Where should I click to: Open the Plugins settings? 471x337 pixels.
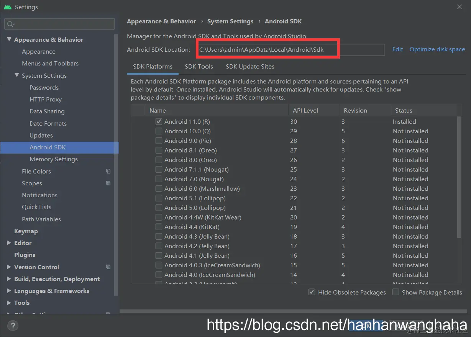pos(25,255)
